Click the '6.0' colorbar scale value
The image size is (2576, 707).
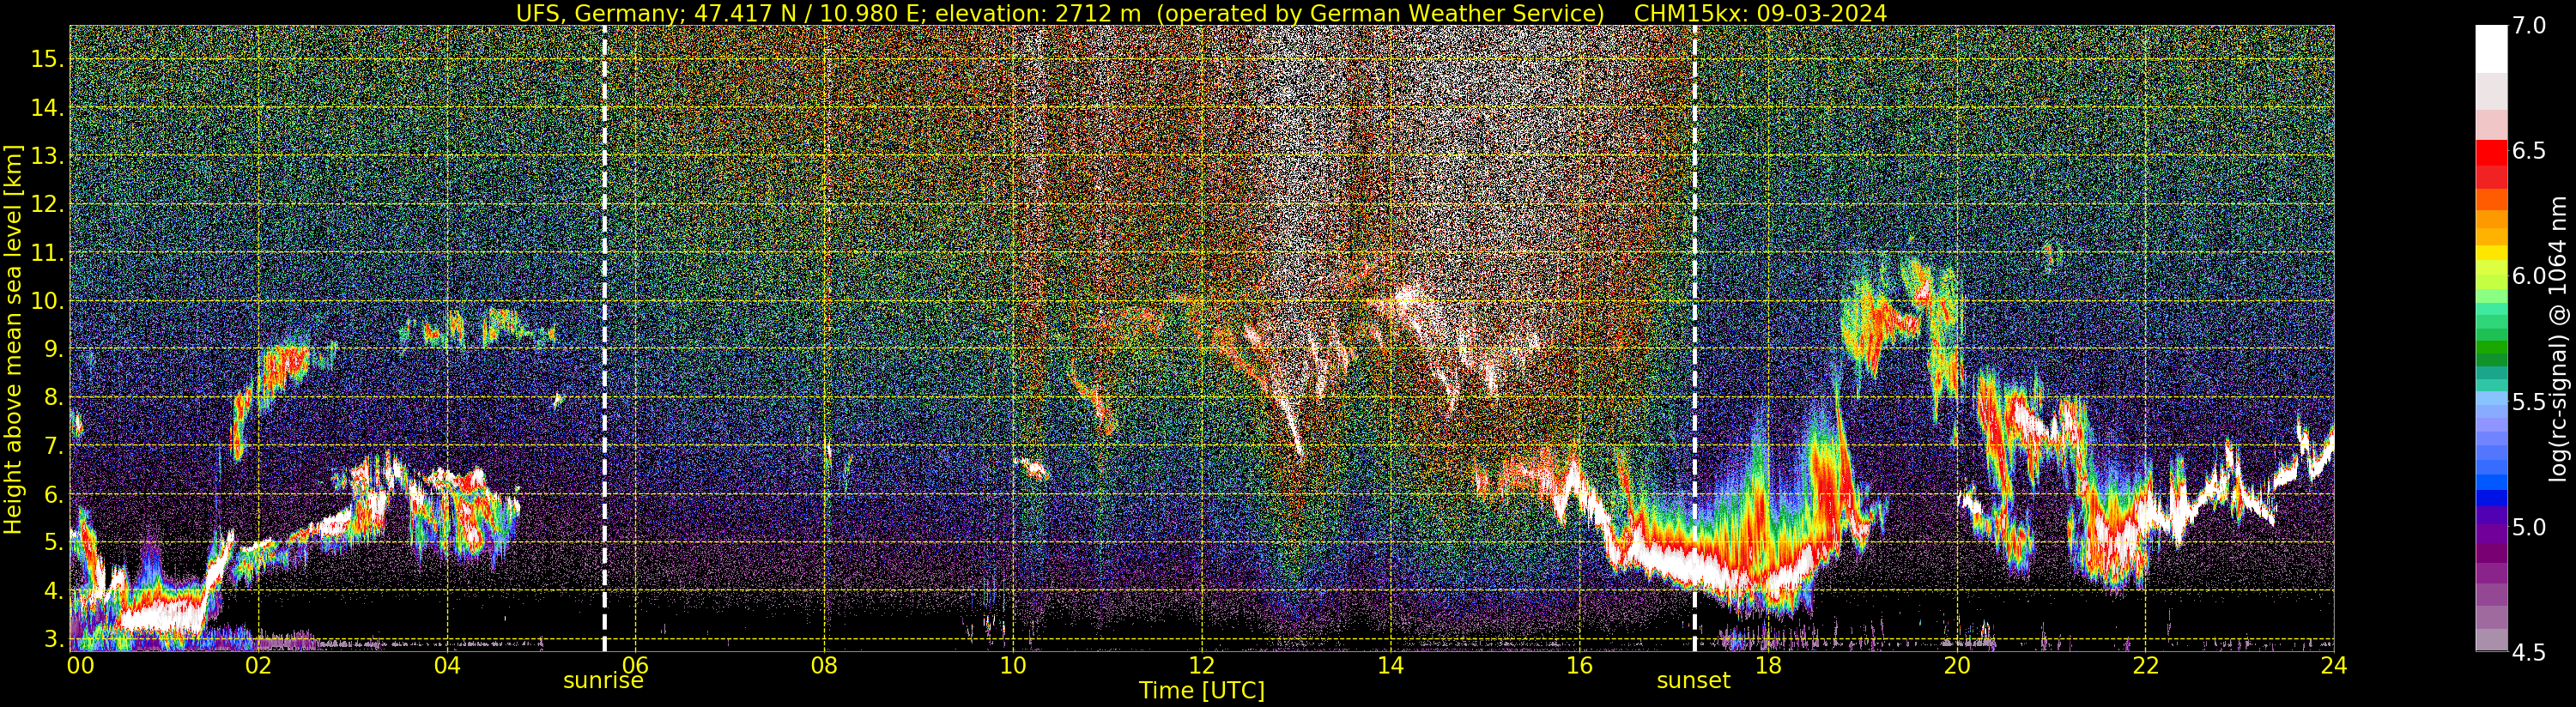(x=2529, y=276)
